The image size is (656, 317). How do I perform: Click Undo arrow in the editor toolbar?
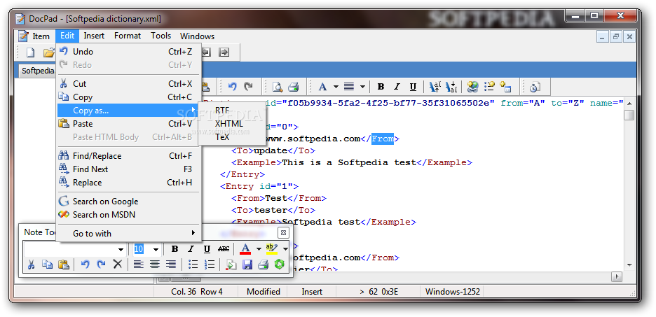pos(233,87)
